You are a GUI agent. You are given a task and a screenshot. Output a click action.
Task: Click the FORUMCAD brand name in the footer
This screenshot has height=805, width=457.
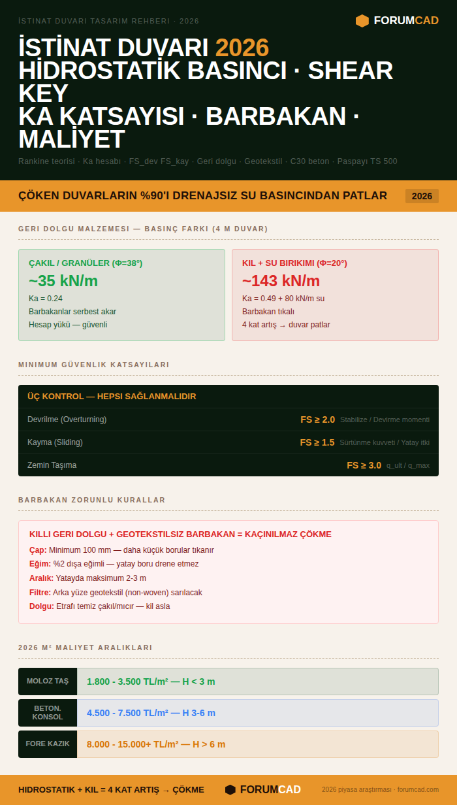[270, 789]
